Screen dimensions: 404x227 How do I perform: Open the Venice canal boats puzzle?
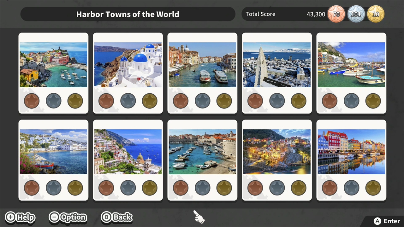pos(202,65)
